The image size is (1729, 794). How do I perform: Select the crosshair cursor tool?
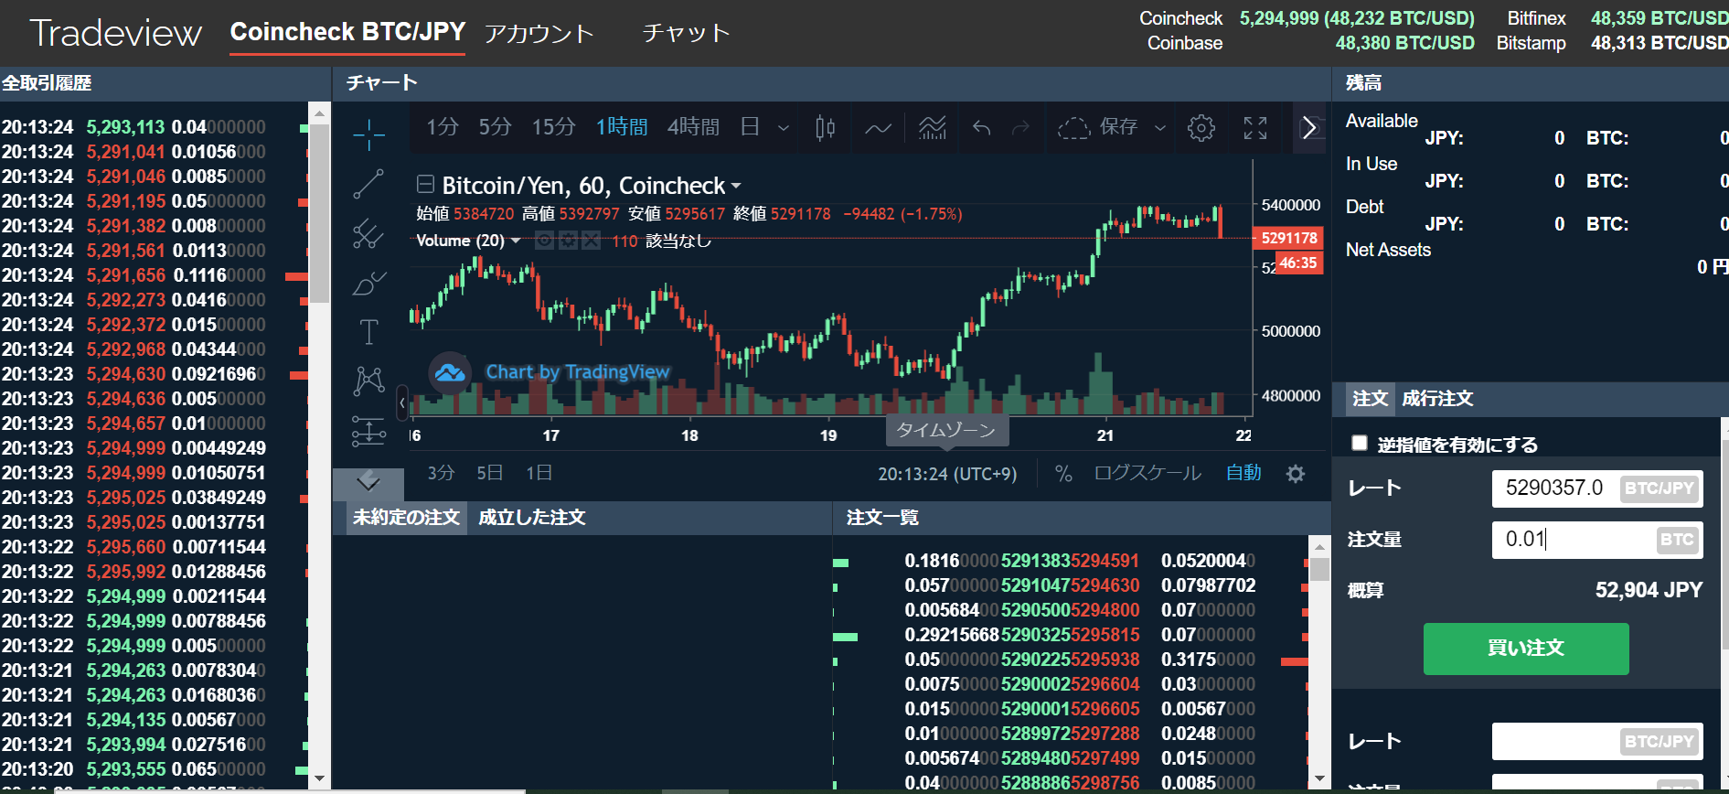click(368, 134)
